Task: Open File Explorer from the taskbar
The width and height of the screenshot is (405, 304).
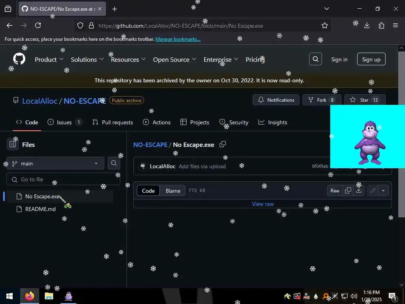Action: tap(49, 296)
